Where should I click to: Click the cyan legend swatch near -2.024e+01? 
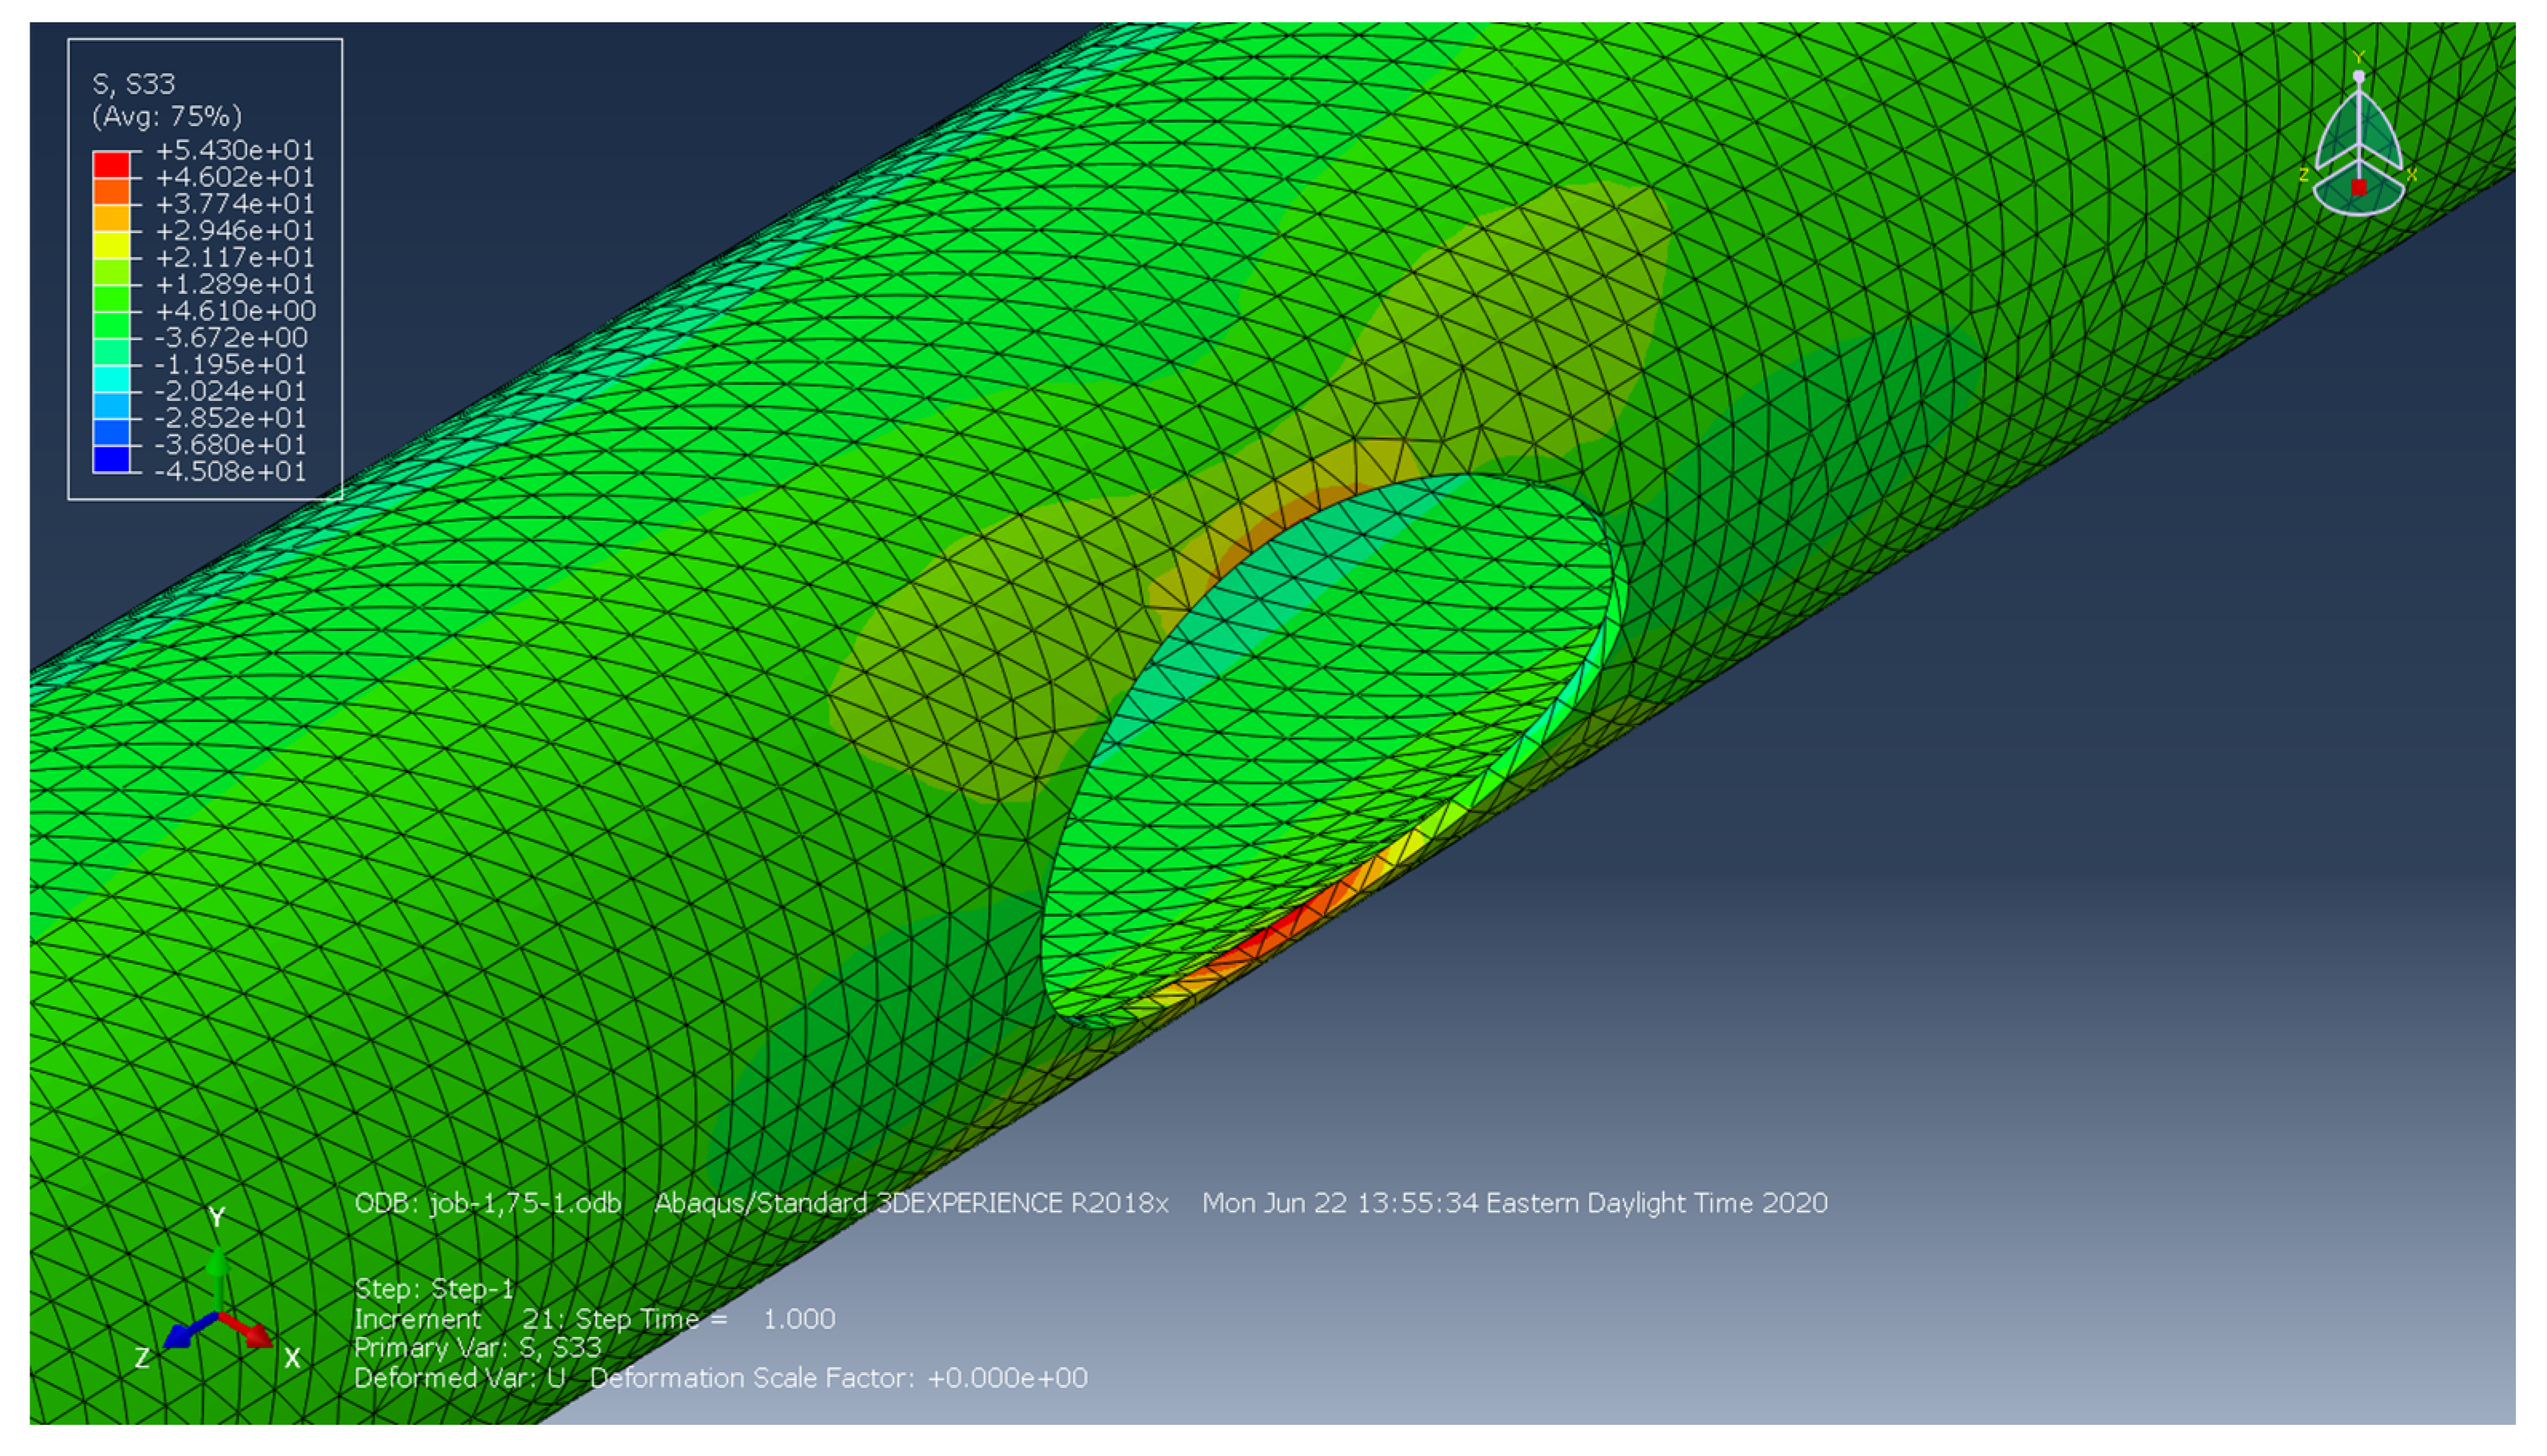pos(111,379)
